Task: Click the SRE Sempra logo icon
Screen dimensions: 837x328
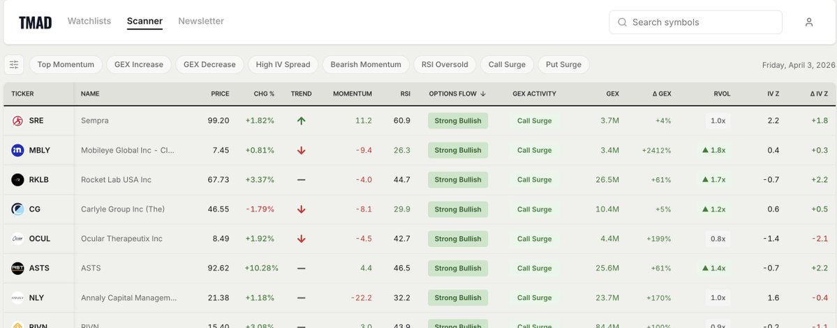Action: point(17,121)
